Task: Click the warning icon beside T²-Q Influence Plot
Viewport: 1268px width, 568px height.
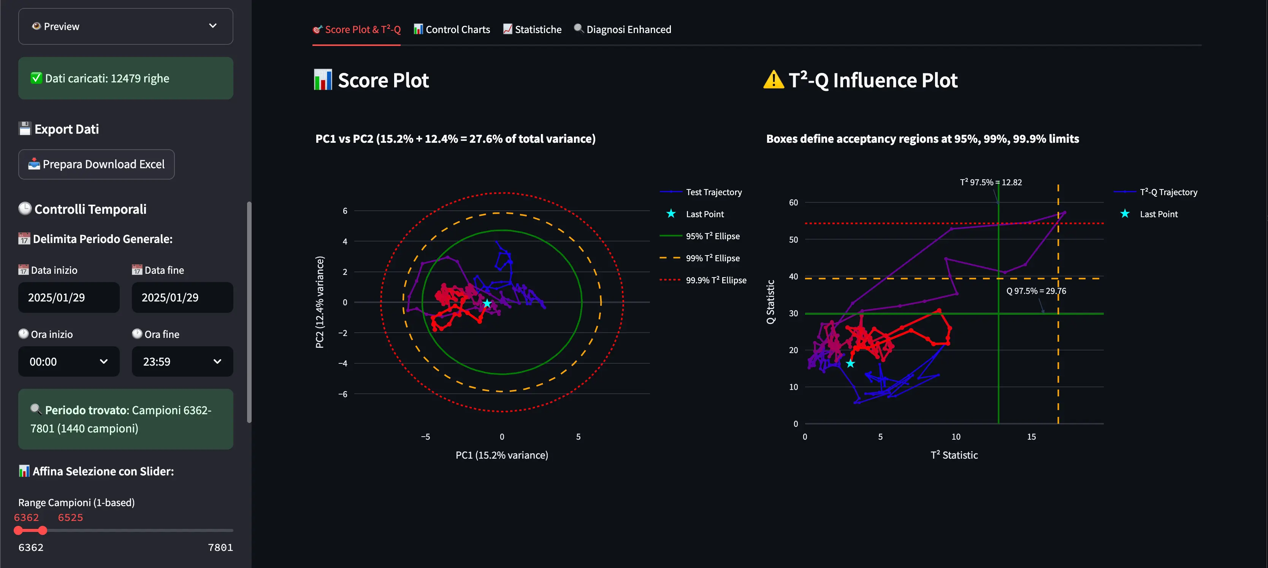Action: click(773, 79)
